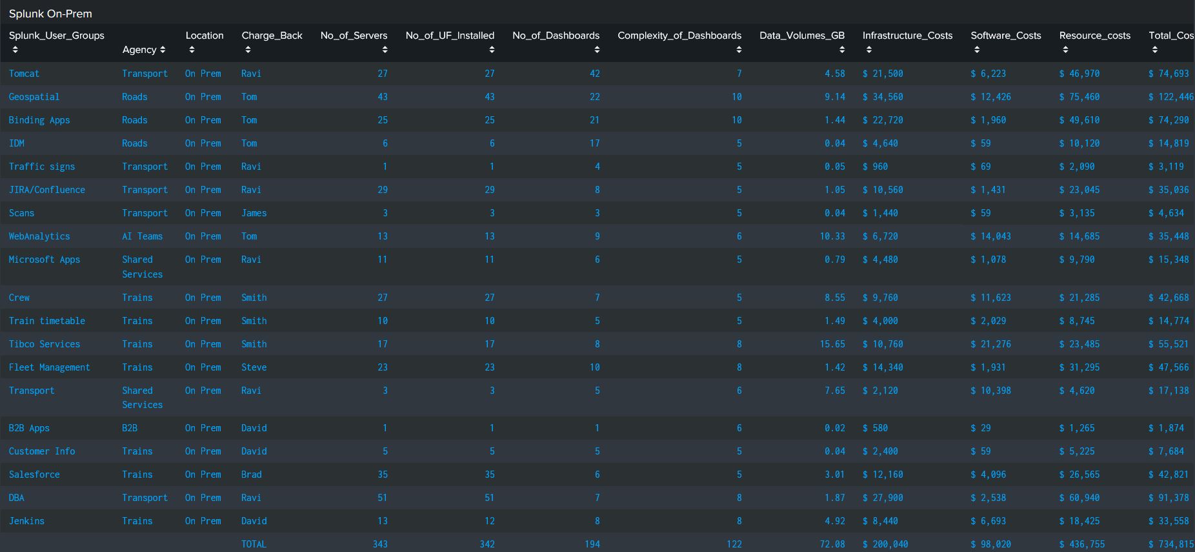Click total cost $ 91,378 in DBA row
1195x552 pixels.
tap(1169, 498)
